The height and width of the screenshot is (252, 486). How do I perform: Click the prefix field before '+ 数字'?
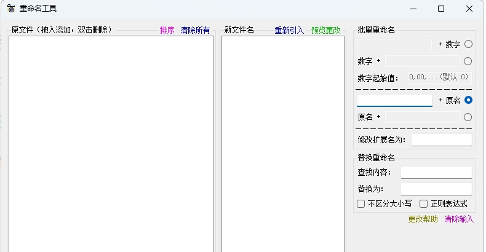(394, 45)
